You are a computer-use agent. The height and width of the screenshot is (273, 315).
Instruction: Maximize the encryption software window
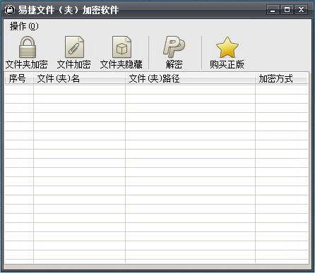pos(287,10)
